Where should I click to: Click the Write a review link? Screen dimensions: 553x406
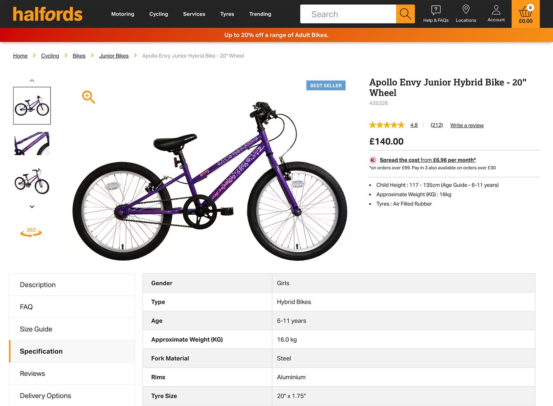(467, 125)
